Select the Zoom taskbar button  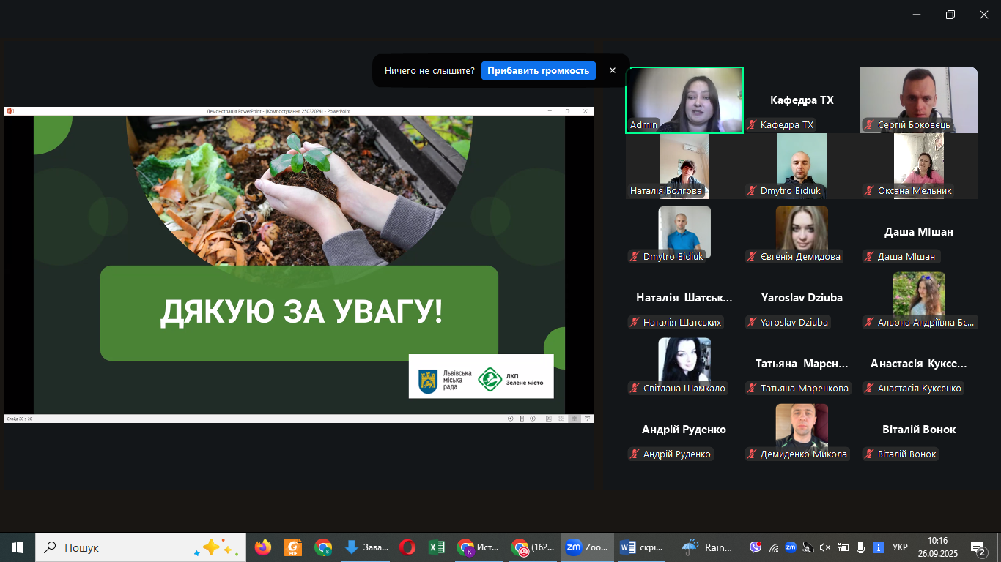(586, 547)
